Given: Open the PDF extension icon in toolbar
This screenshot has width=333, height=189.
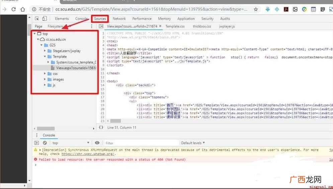Looking at the screenshot, I should coord(286,9).
